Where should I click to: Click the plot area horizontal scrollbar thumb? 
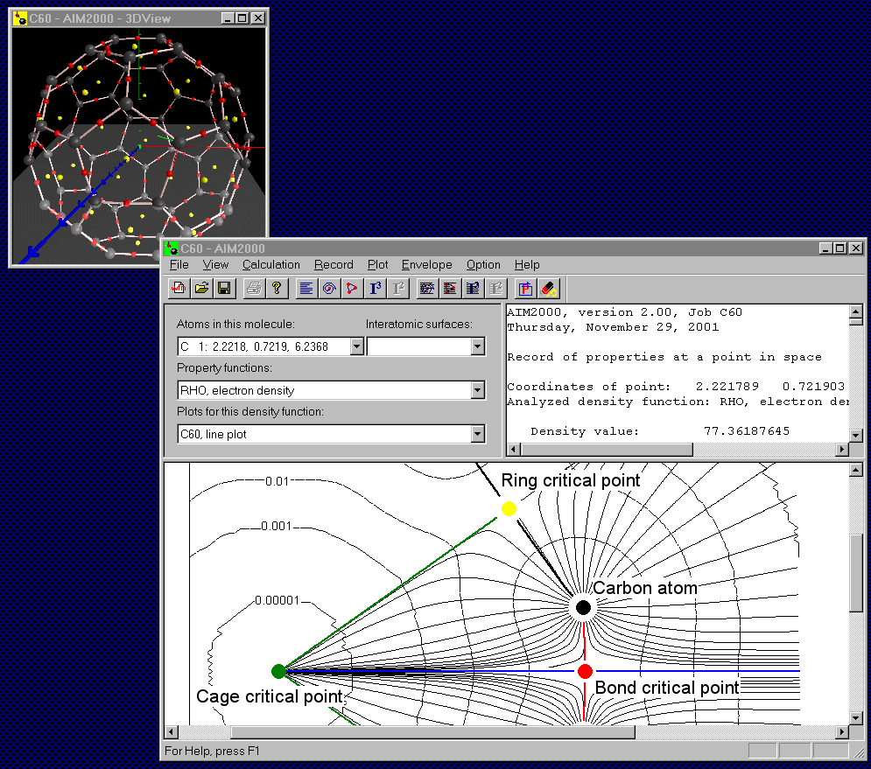433,731
